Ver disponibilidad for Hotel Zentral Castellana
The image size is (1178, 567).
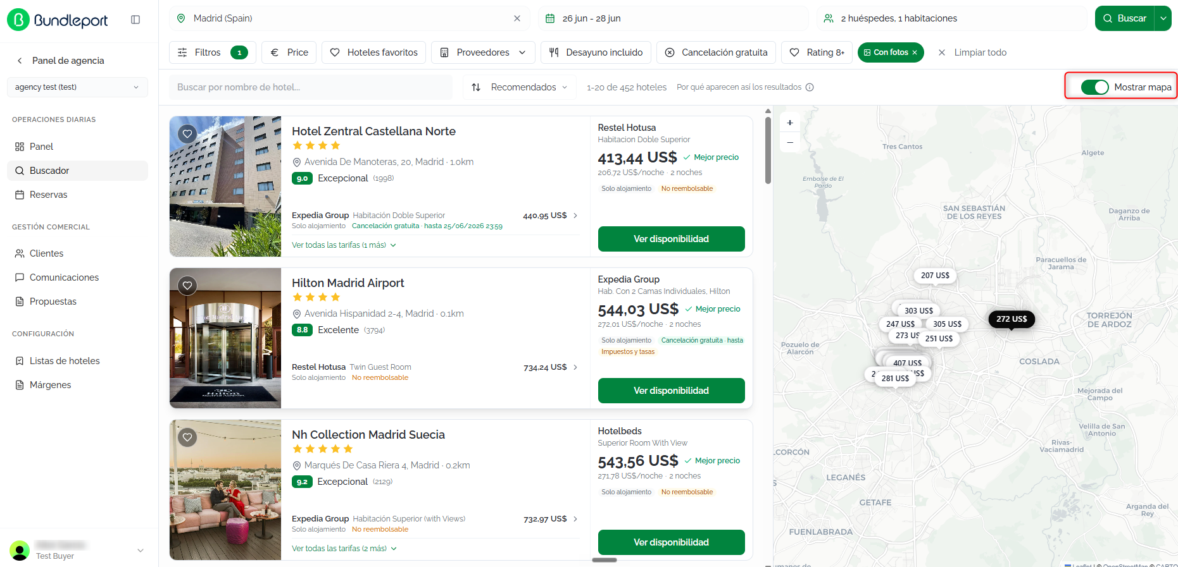click(671, 239)
